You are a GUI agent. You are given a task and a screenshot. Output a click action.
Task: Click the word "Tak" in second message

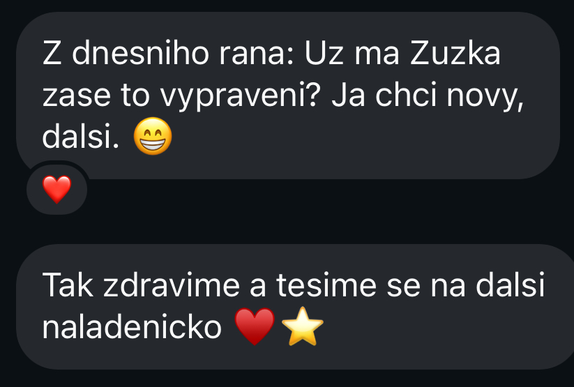coord(68,285)
